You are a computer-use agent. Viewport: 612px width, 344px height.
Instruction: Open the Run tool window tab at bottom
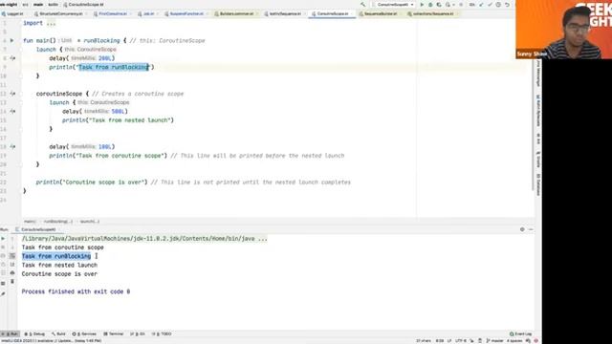tap(11, 333)
